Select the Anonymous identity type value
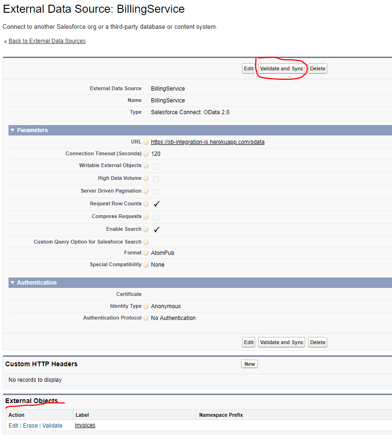The width and height of the screenshot is (392, 438). pos(166,306)
